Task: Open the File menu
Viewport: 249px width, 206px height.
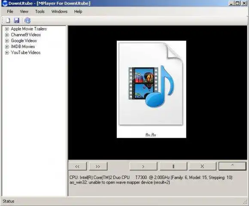Action: 10,12
